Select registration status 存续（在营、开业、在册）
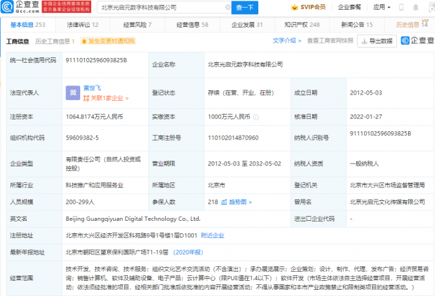The height and width of the screenshot is (296, 435). click(x=241, y=92)
